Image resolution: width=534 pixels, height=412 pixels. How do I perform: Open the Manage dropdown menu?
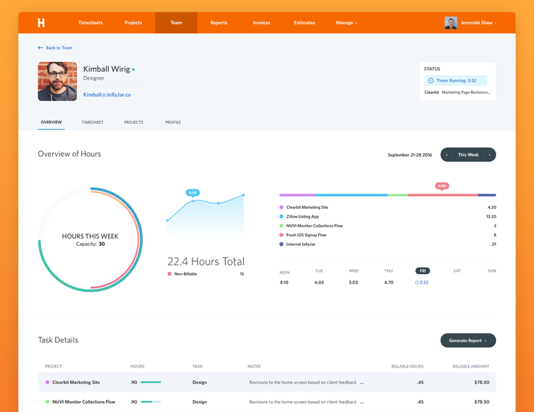pyautogui.click(x=346, y=23)
